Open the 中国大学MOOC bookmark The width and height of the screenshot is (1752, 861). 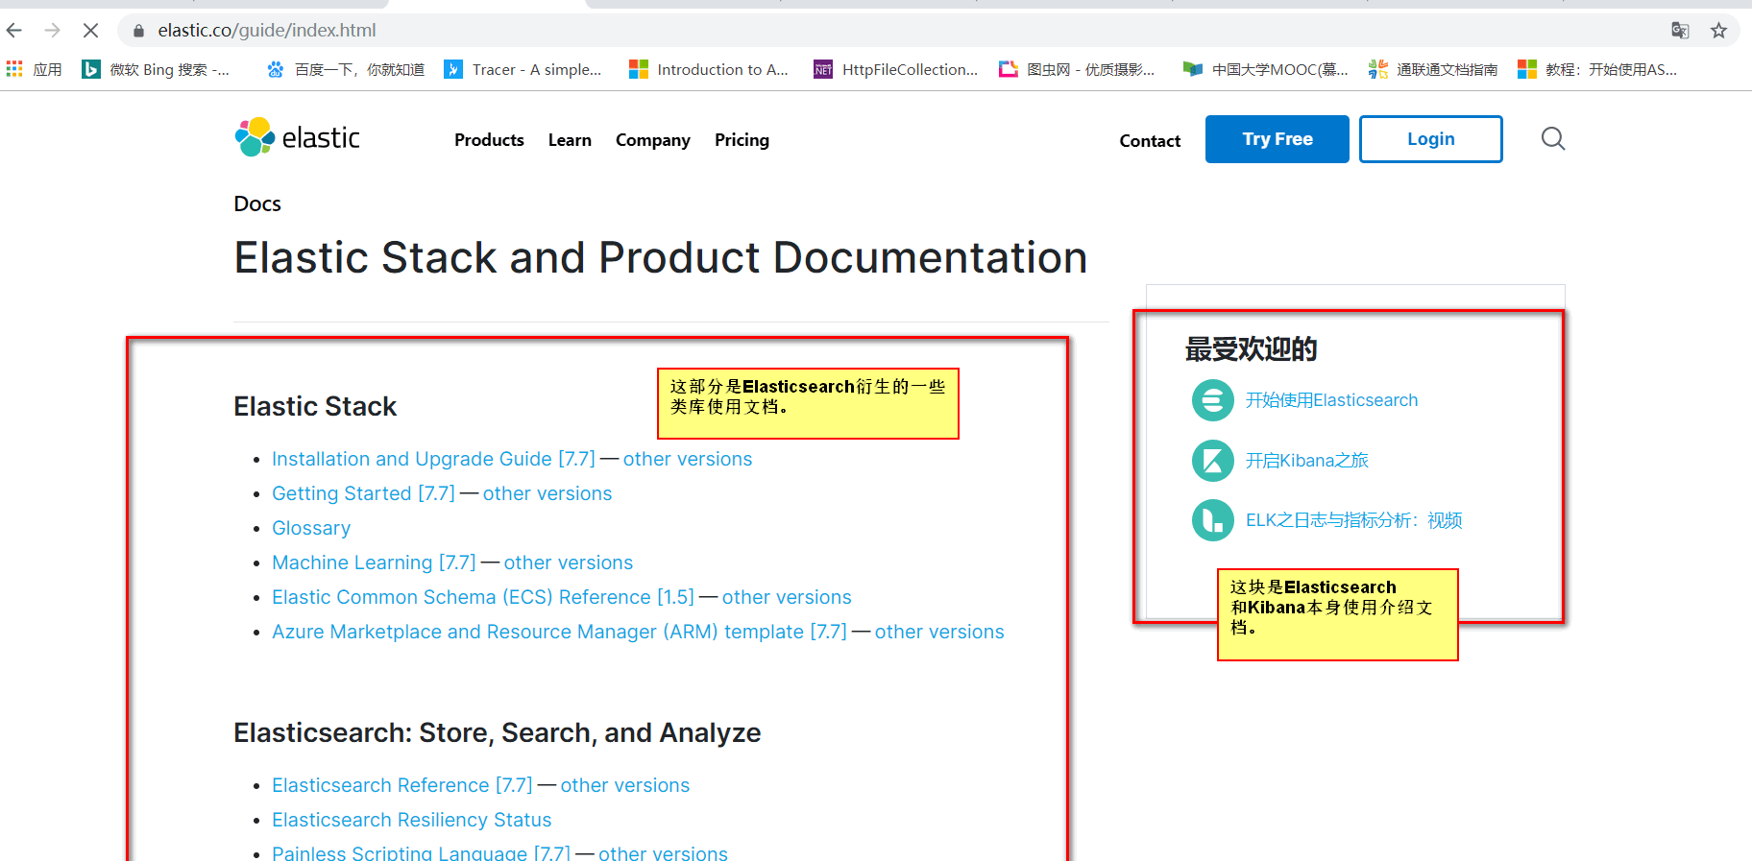click(x=1265, y=69)
